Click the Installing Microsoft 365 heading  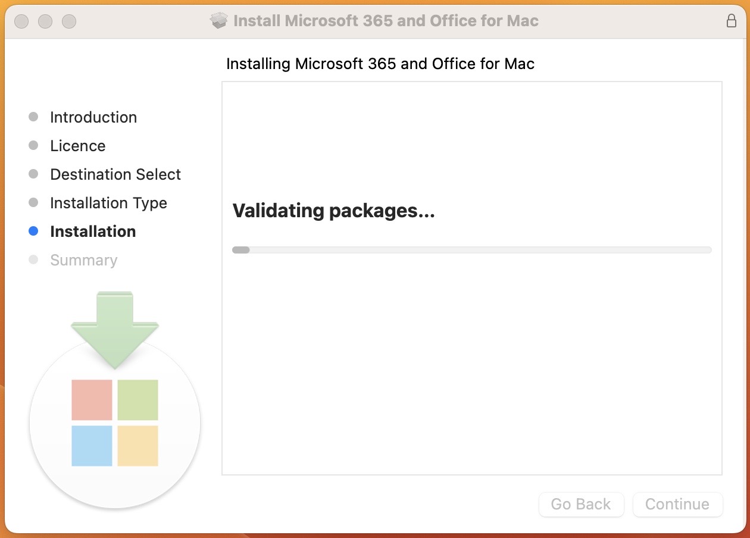pyautogui.click(x=380, y=64)
